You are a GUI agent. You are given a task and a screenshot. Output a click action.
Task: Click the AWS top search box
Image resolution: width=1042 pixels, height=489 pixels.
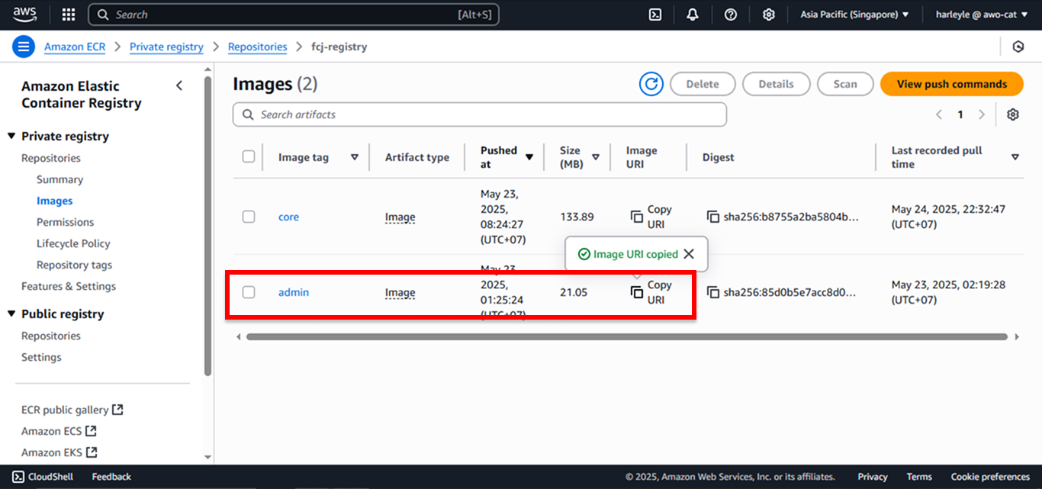coord(294,14)
